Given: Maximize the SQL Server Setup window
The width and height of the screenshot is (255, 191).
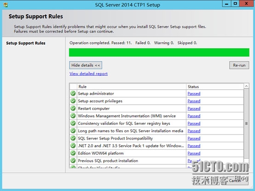Looking at the screenshot, I should pos(235,4).
